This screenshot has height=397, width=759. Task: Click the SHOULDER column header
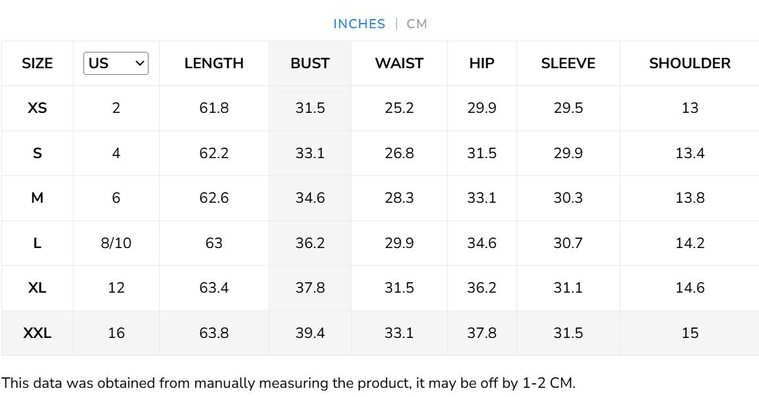coord(689,64)
